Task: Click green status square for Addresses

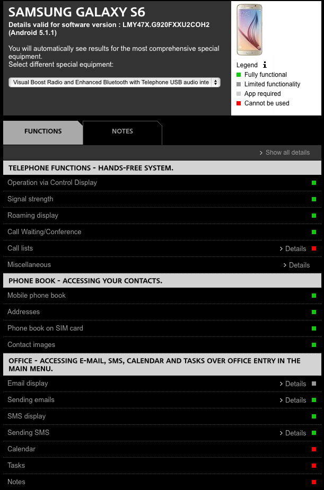Action: (x=314, y=312)
